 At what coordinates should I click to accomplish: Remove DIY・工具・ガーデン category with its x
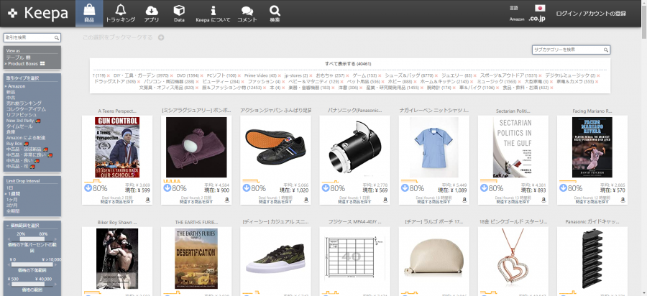pos(171,76)
